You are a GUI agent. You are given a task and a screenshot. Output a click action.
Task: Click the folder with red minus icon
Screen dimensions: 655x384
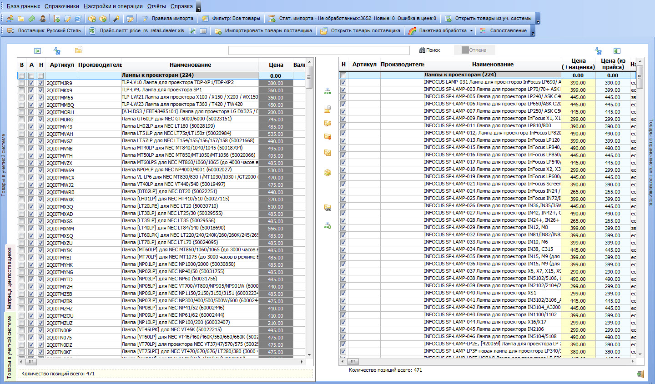pyautogui.click(x=327, y=136)
